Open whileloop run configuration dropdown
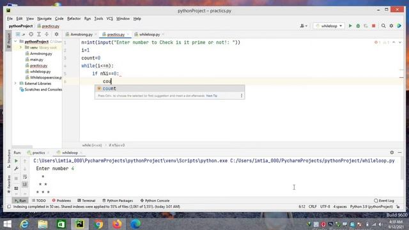This screenshot has width=409, height=230. 328,26
